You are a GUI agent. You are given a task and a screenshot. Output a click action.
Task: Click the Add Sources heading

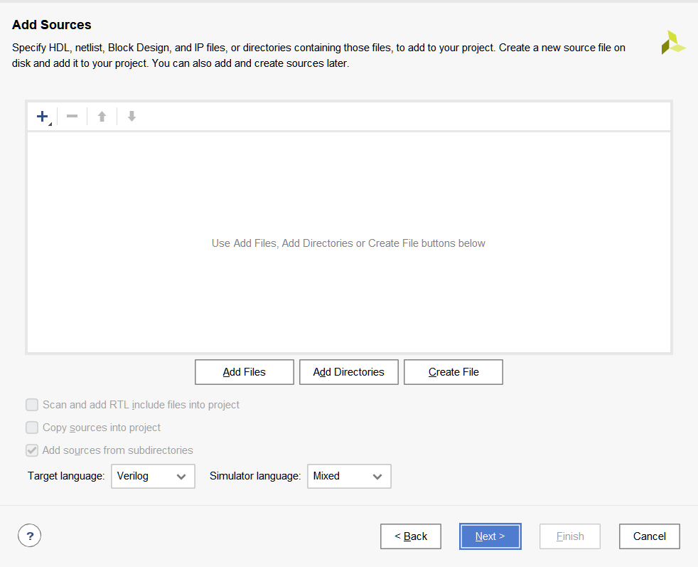click(52, 24)
